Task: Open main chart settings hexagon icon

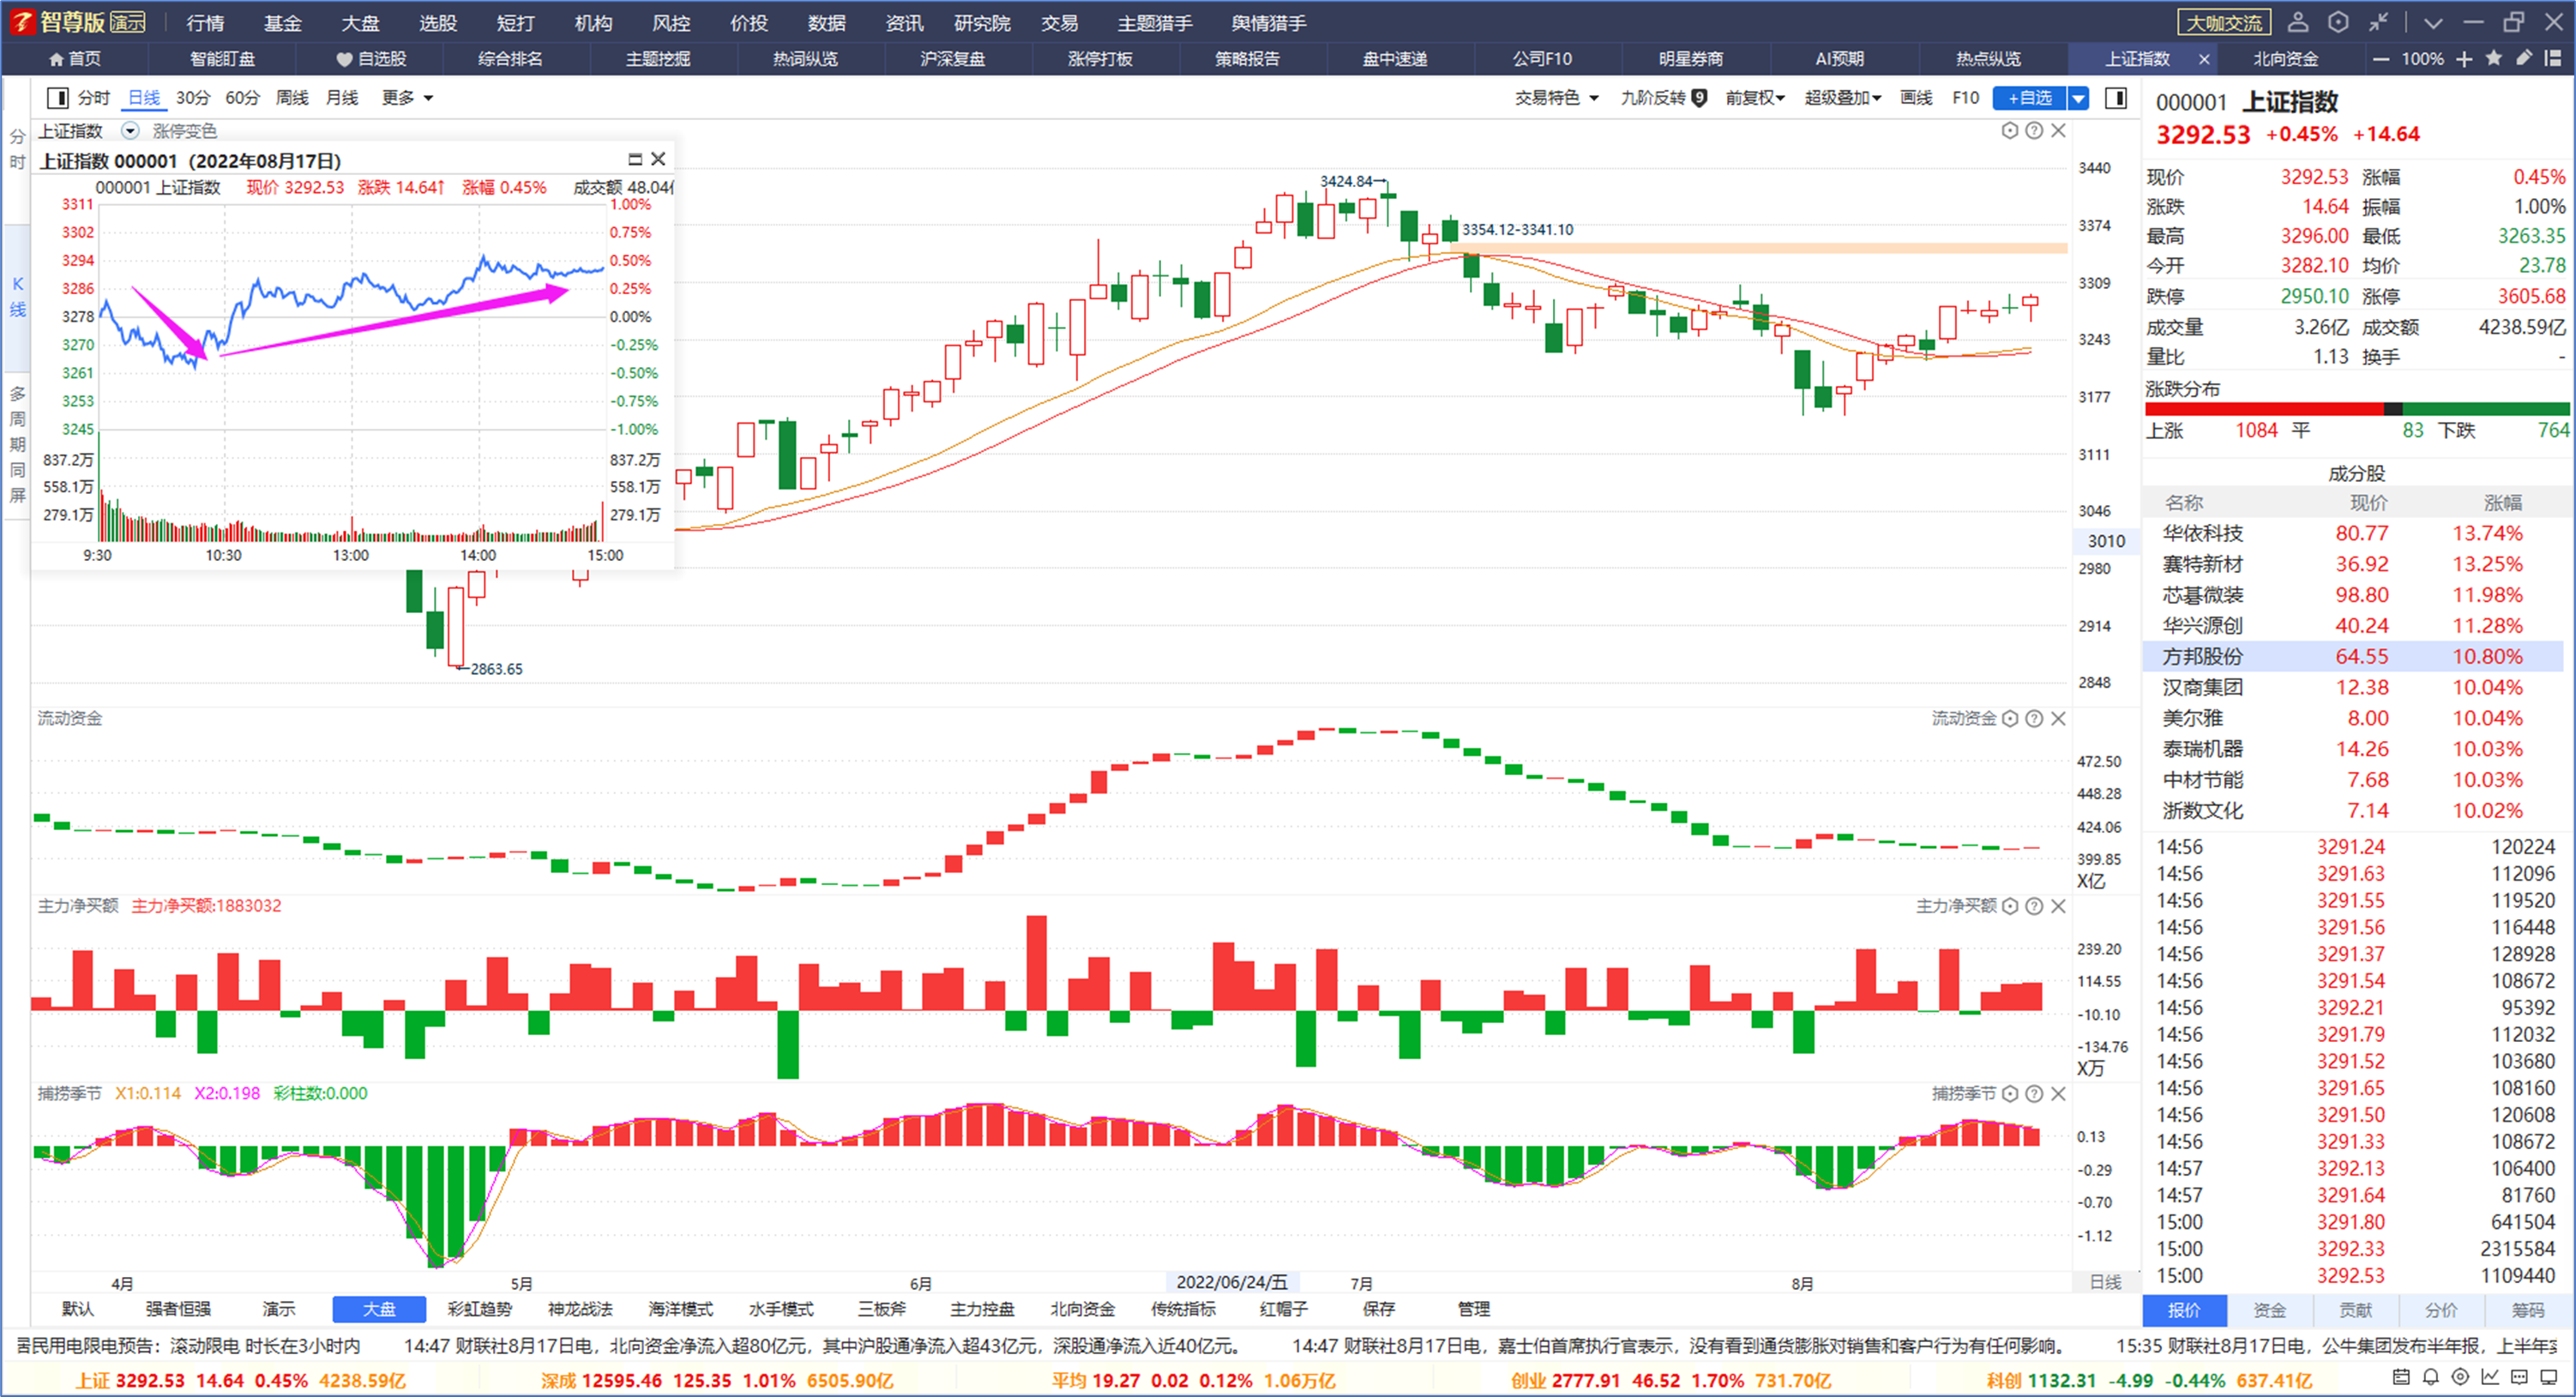Action: 2009,130
